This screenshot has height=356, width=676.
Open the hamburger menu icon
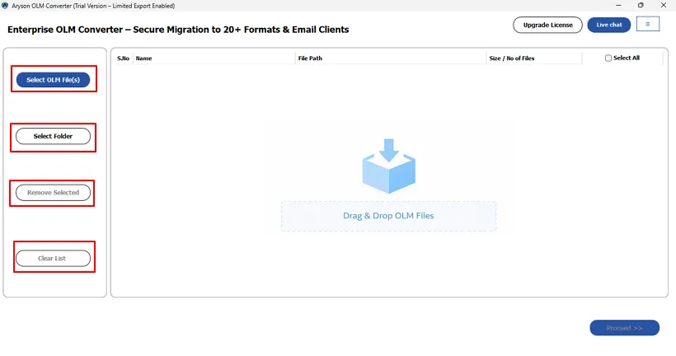pos(647,24)
